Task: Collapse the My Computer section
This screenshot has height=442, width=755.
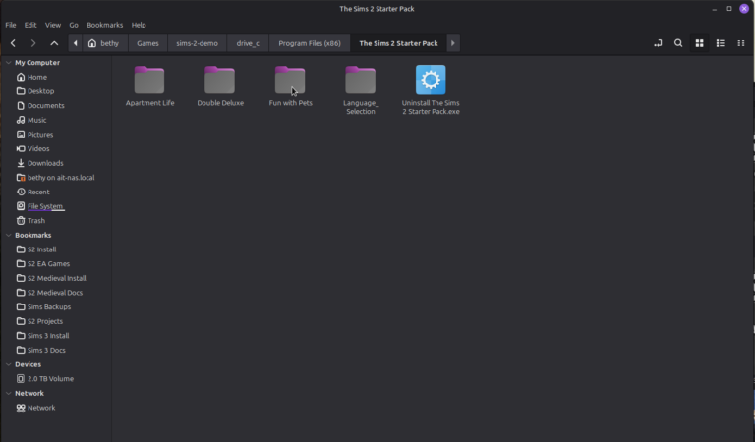Action: click(8, 63)
